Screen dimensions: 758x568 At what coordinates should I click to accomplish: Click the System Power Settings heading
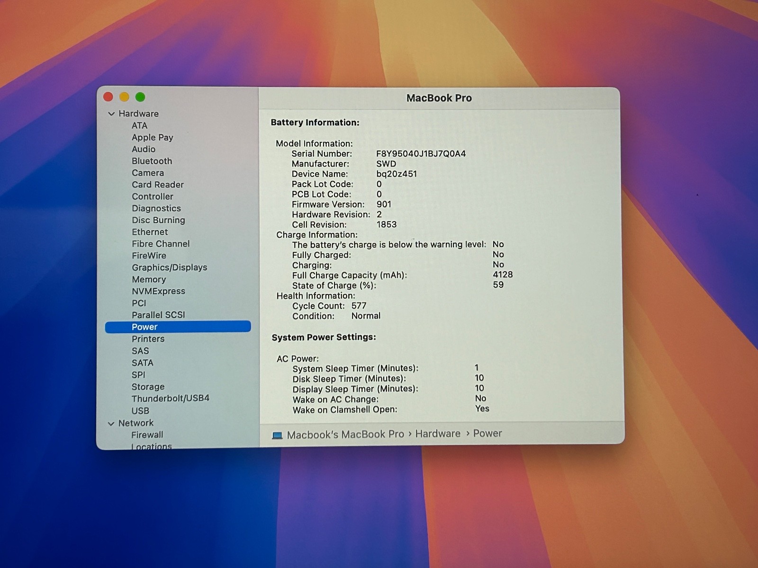324,337
